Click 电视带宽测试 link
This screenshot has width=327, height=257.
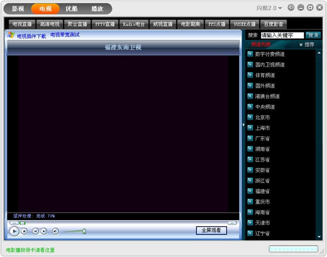[x=65, y=35]
